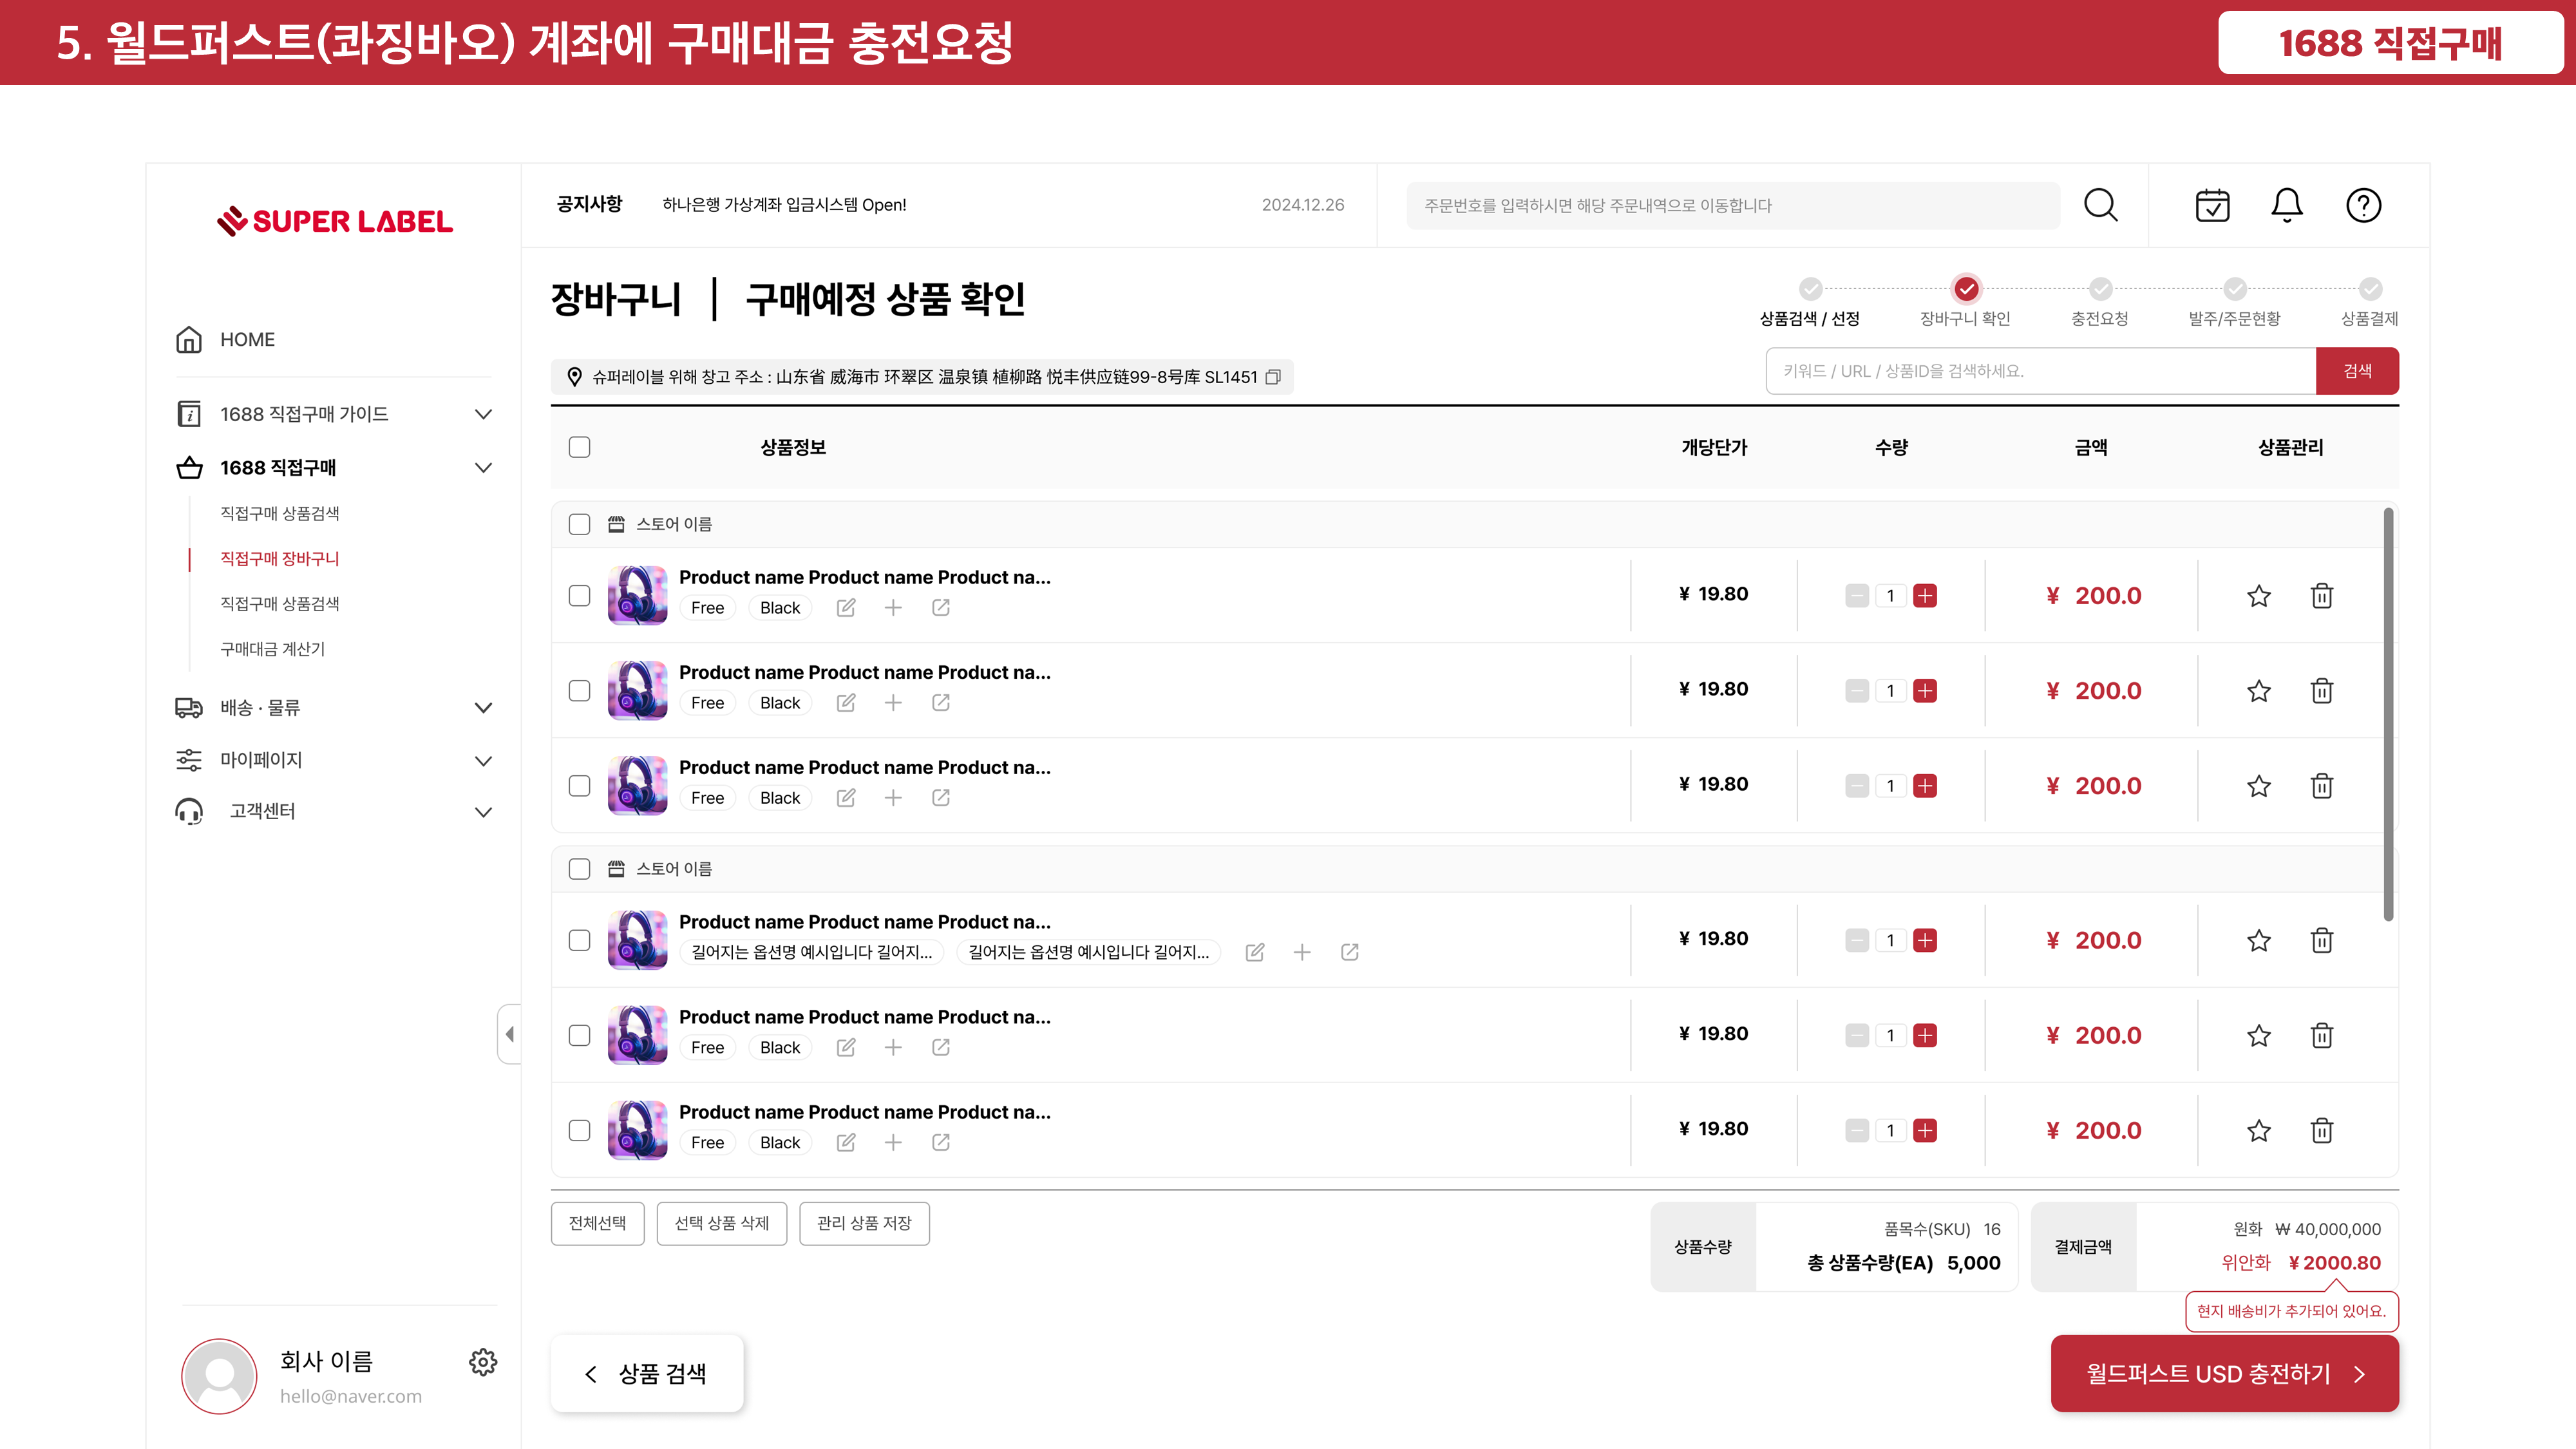Decrease quantity of first product
Image resolution: width=2576 pixels, height=1449 pixels.
pyautogui.click(x=1856, y=596)
